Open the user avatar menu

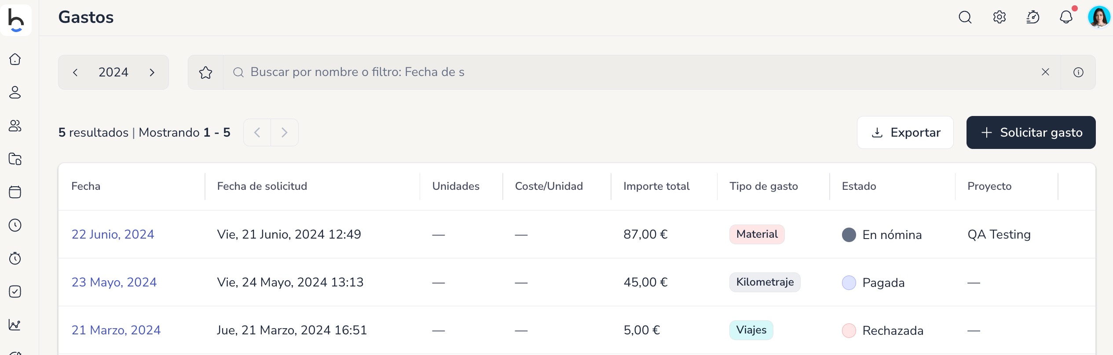click(1099, 17)
